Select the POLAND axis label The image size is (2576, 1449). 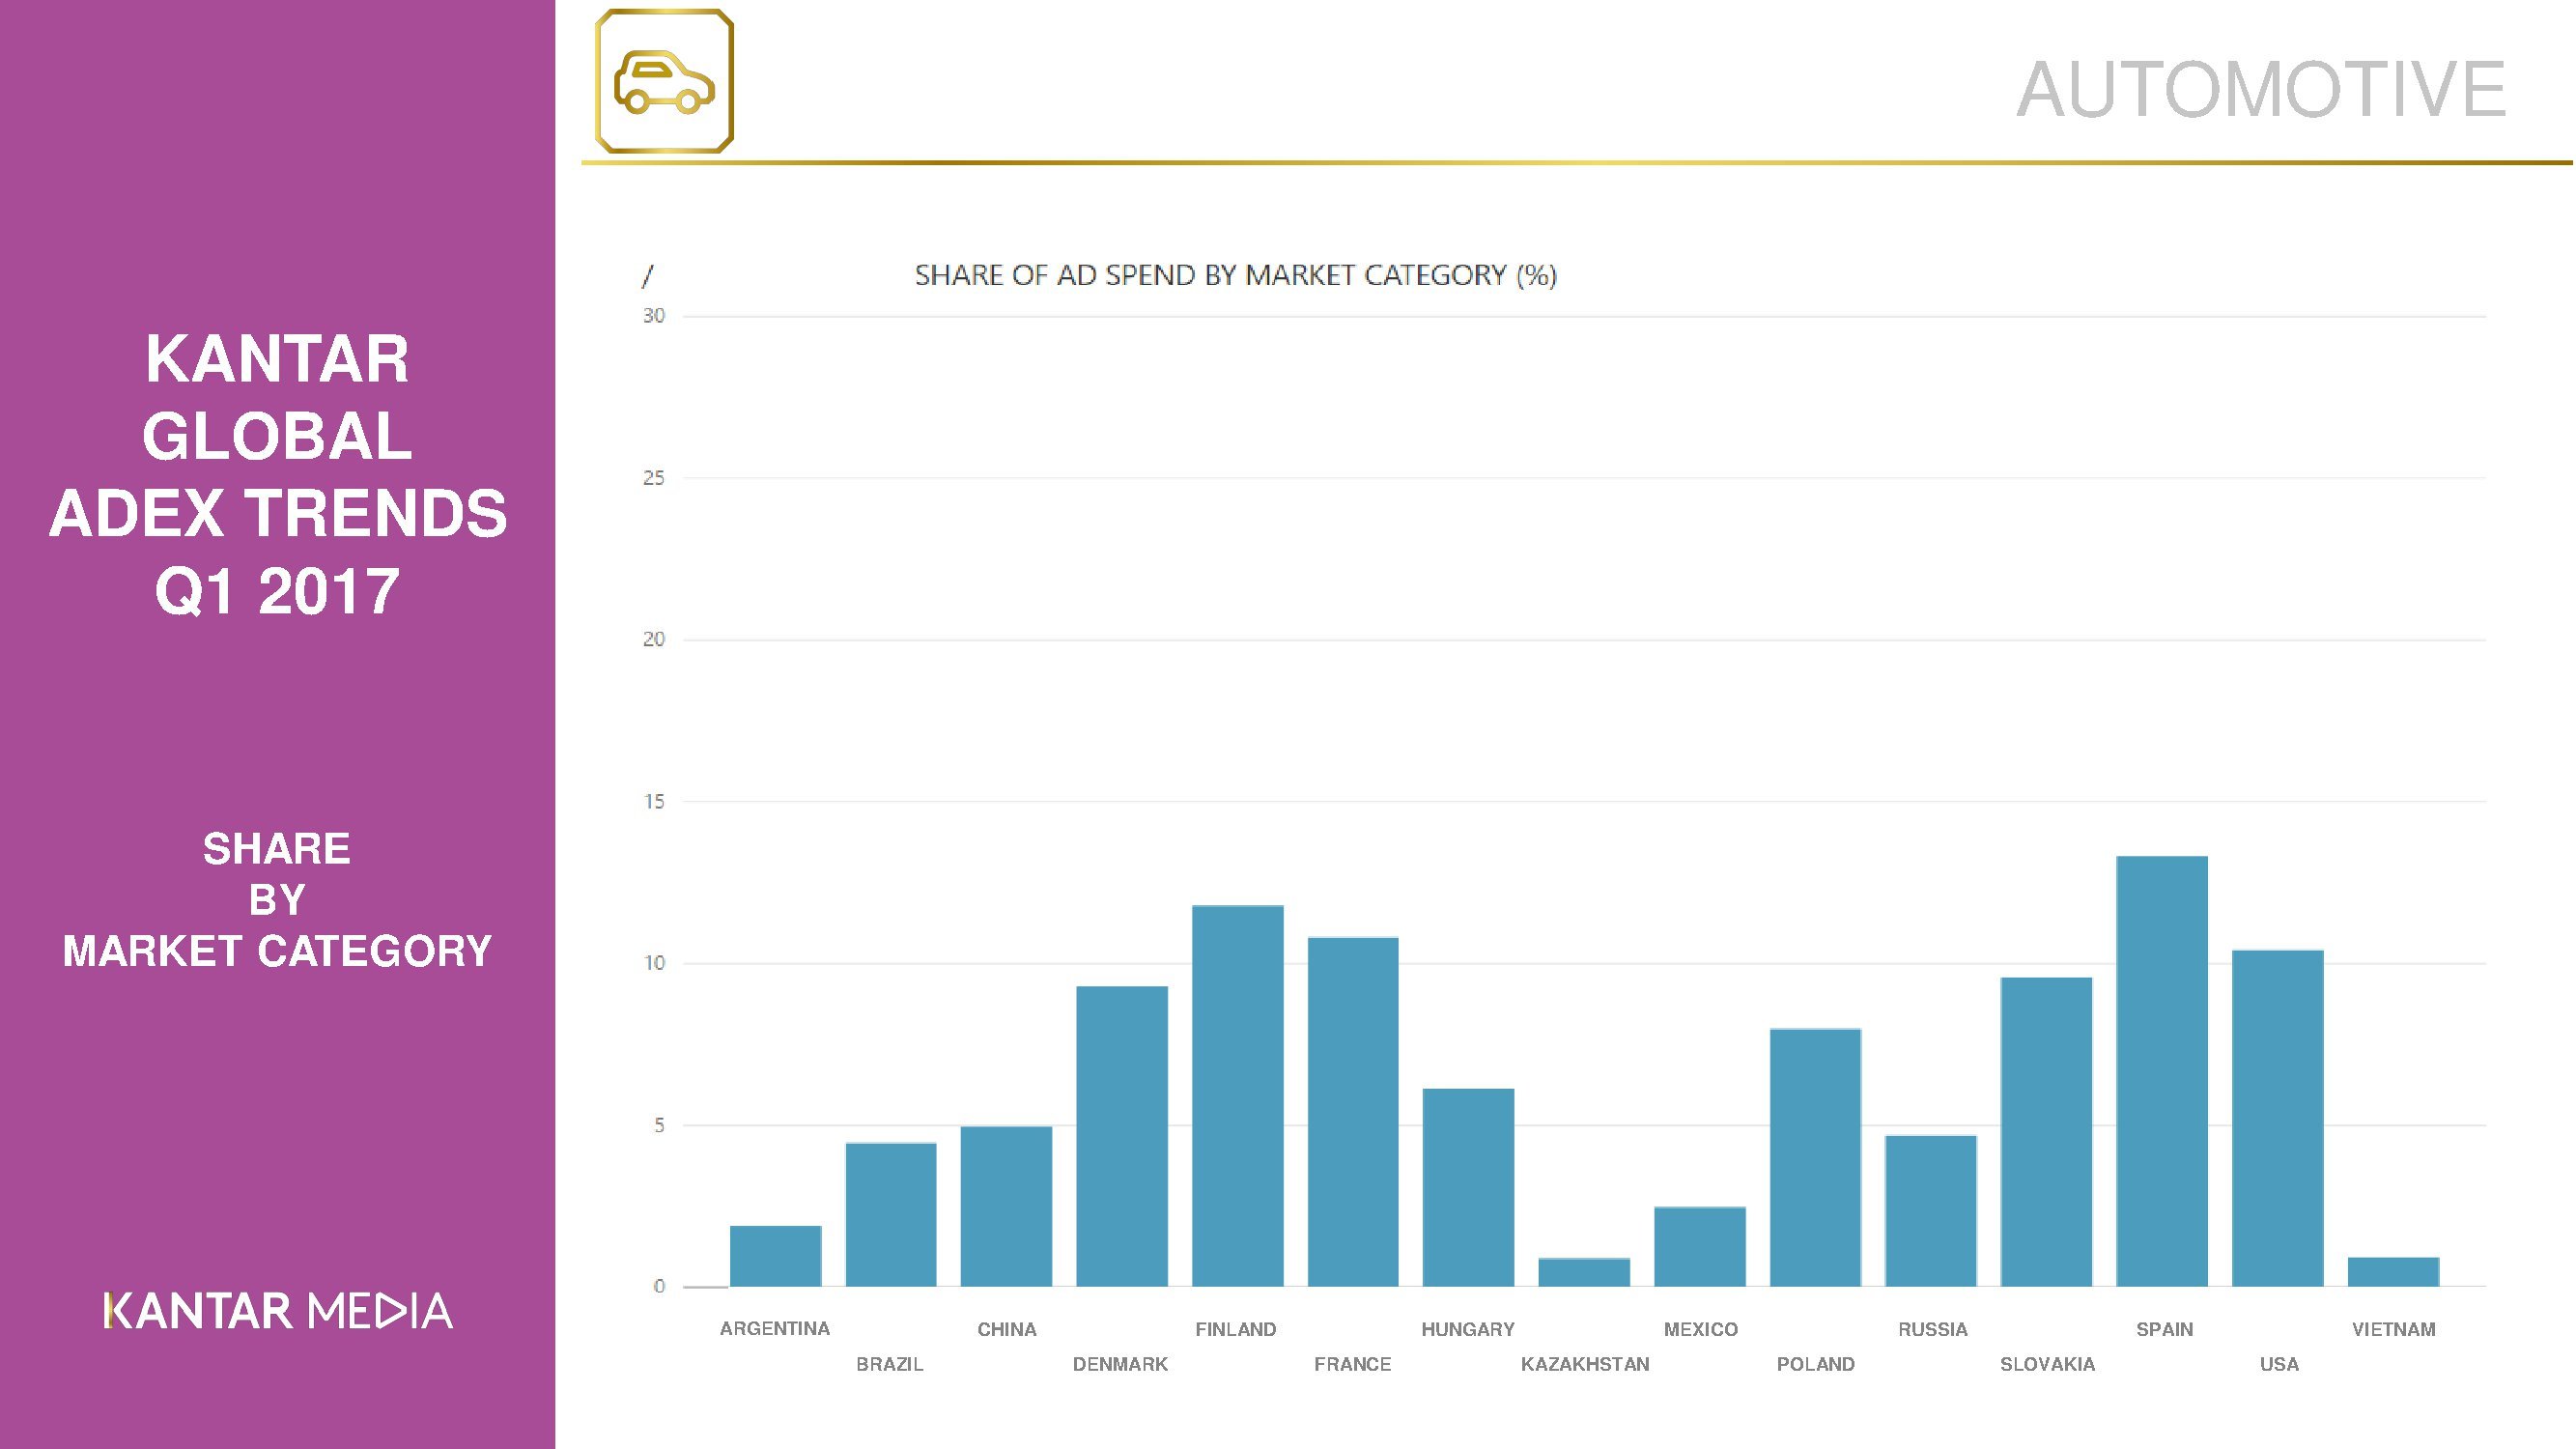[1816, 1364]
